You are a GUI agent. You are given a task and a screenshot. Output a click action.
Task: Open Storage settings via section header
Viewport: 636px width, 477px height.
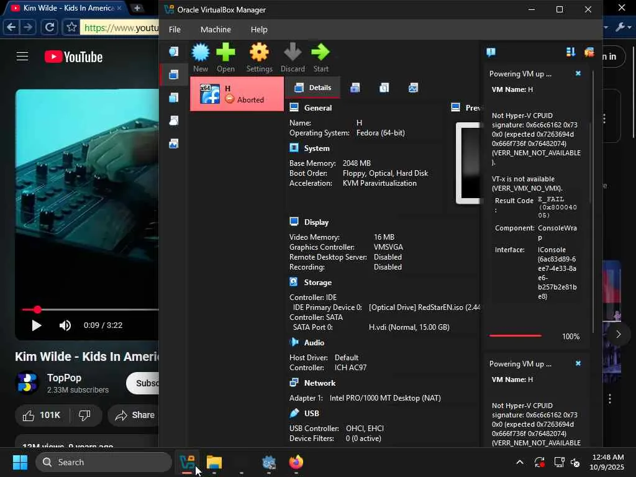(x=317, y=283)
